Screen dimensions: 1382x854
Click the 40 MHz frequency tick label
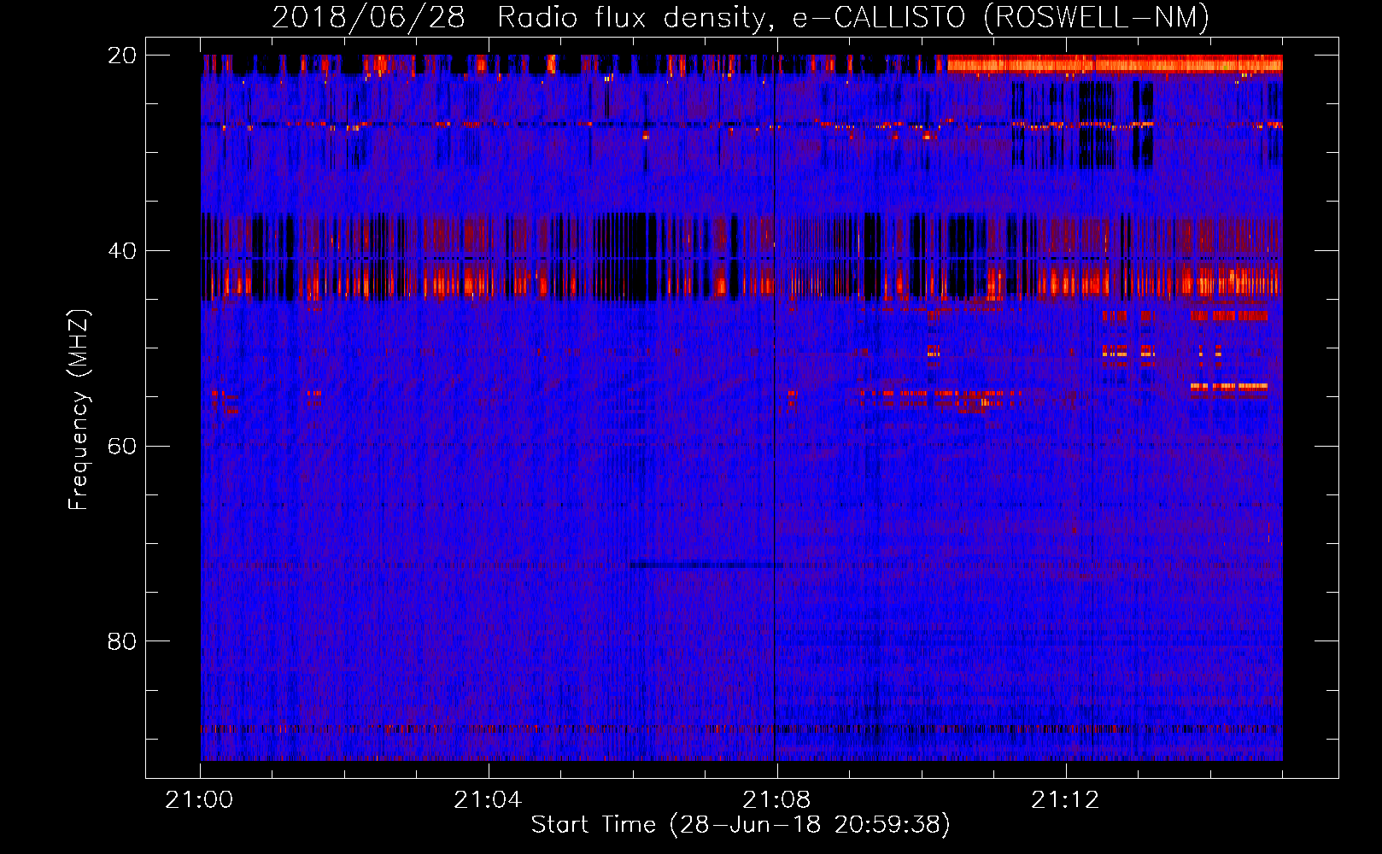(x=121, y=251)
